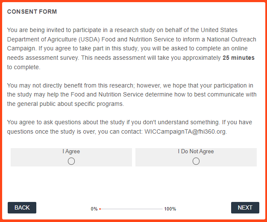Click the red progress start marker
The image size is (267, 222).
(100, 209)
